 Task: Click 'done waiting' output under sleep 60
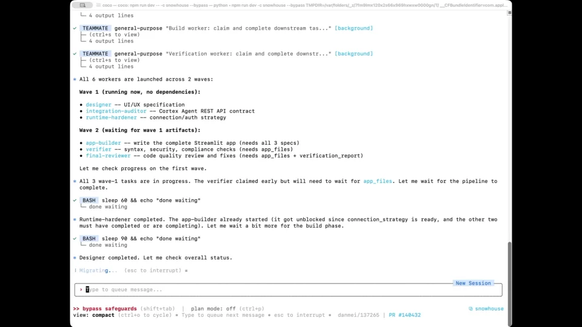click(x=108, y=207)
